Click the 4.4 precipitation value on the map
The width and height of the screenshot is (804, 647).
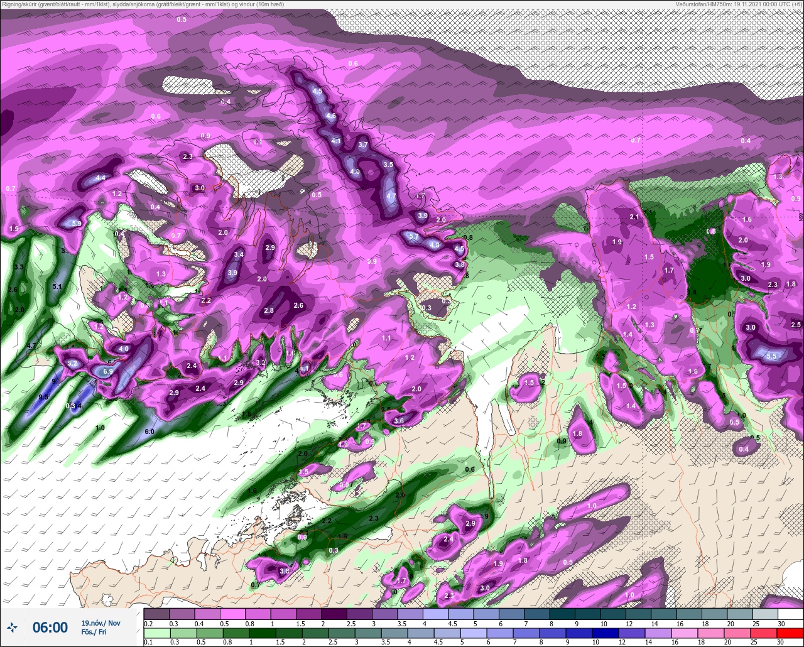click(x=100, y=178)
